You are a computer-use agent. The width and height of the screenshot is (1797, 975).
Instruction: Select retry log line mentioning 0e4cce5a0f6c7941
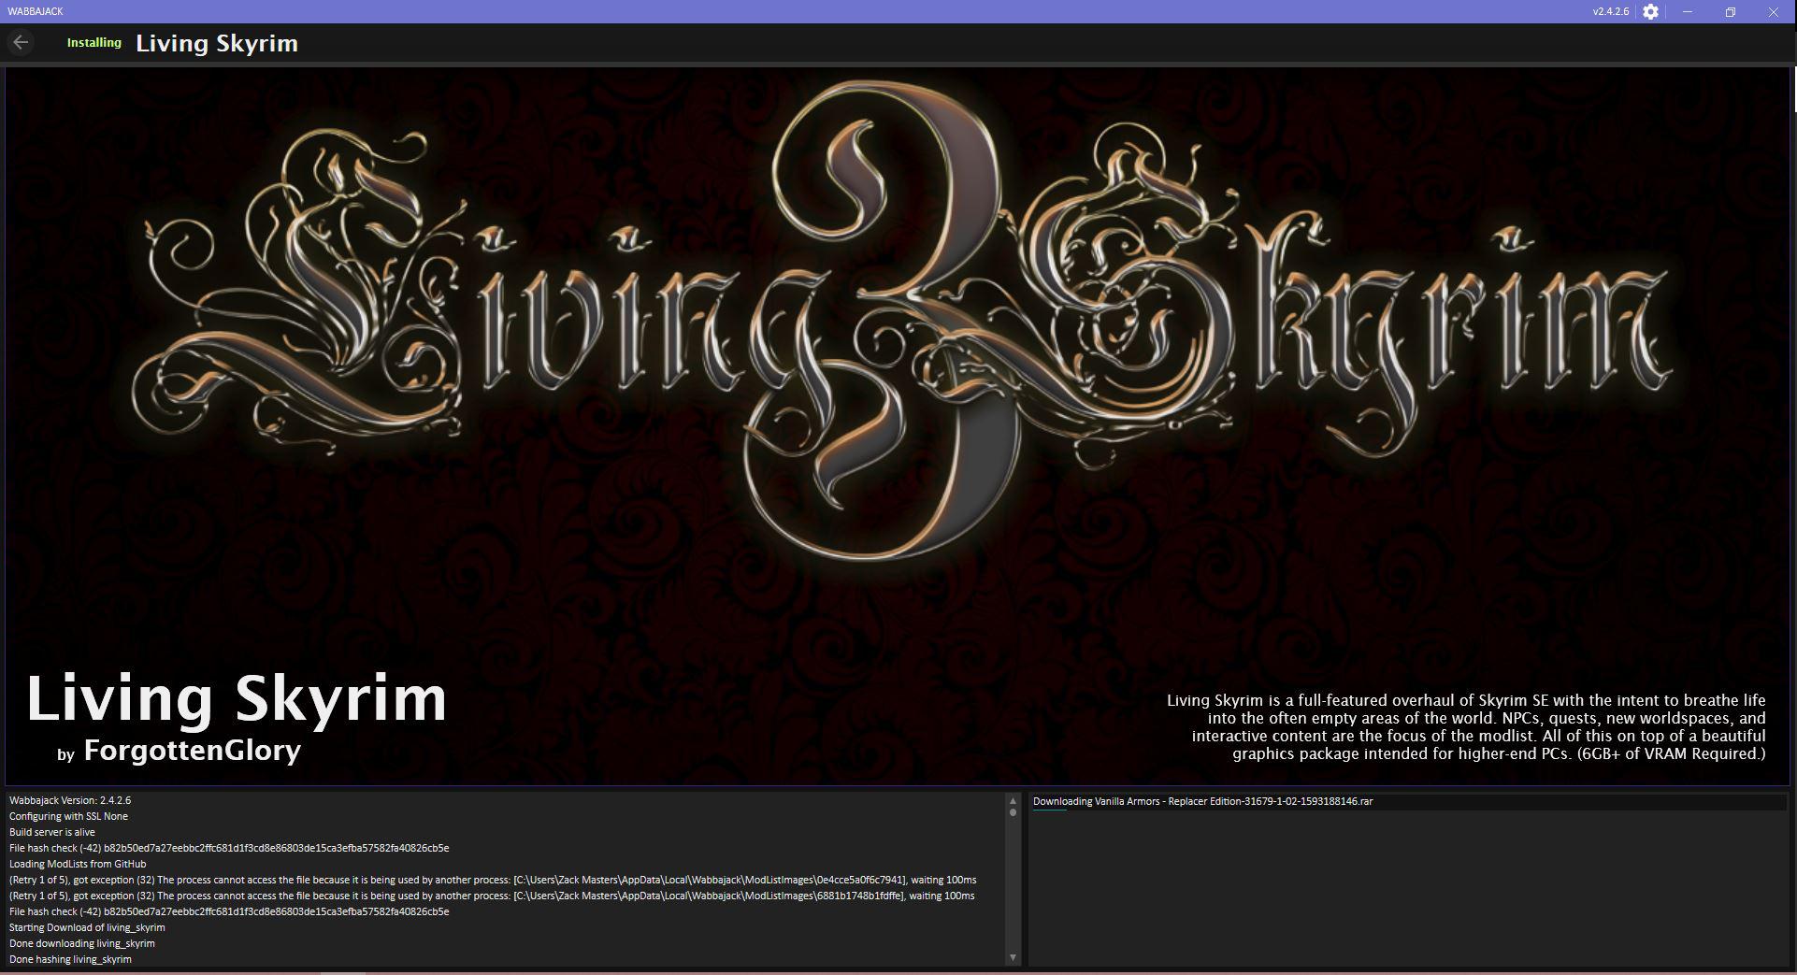[493, 880]
